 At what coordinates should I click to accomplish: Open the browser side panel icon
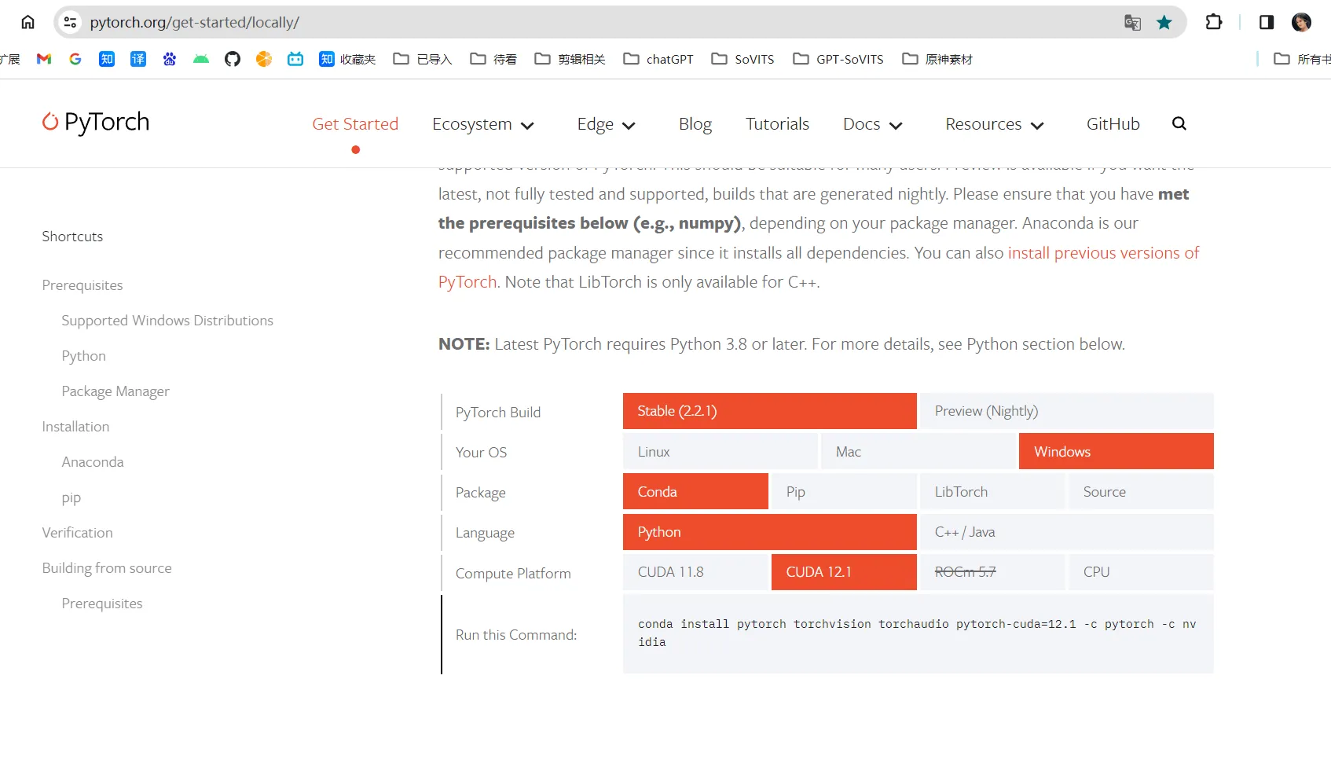click(1267, 22)
